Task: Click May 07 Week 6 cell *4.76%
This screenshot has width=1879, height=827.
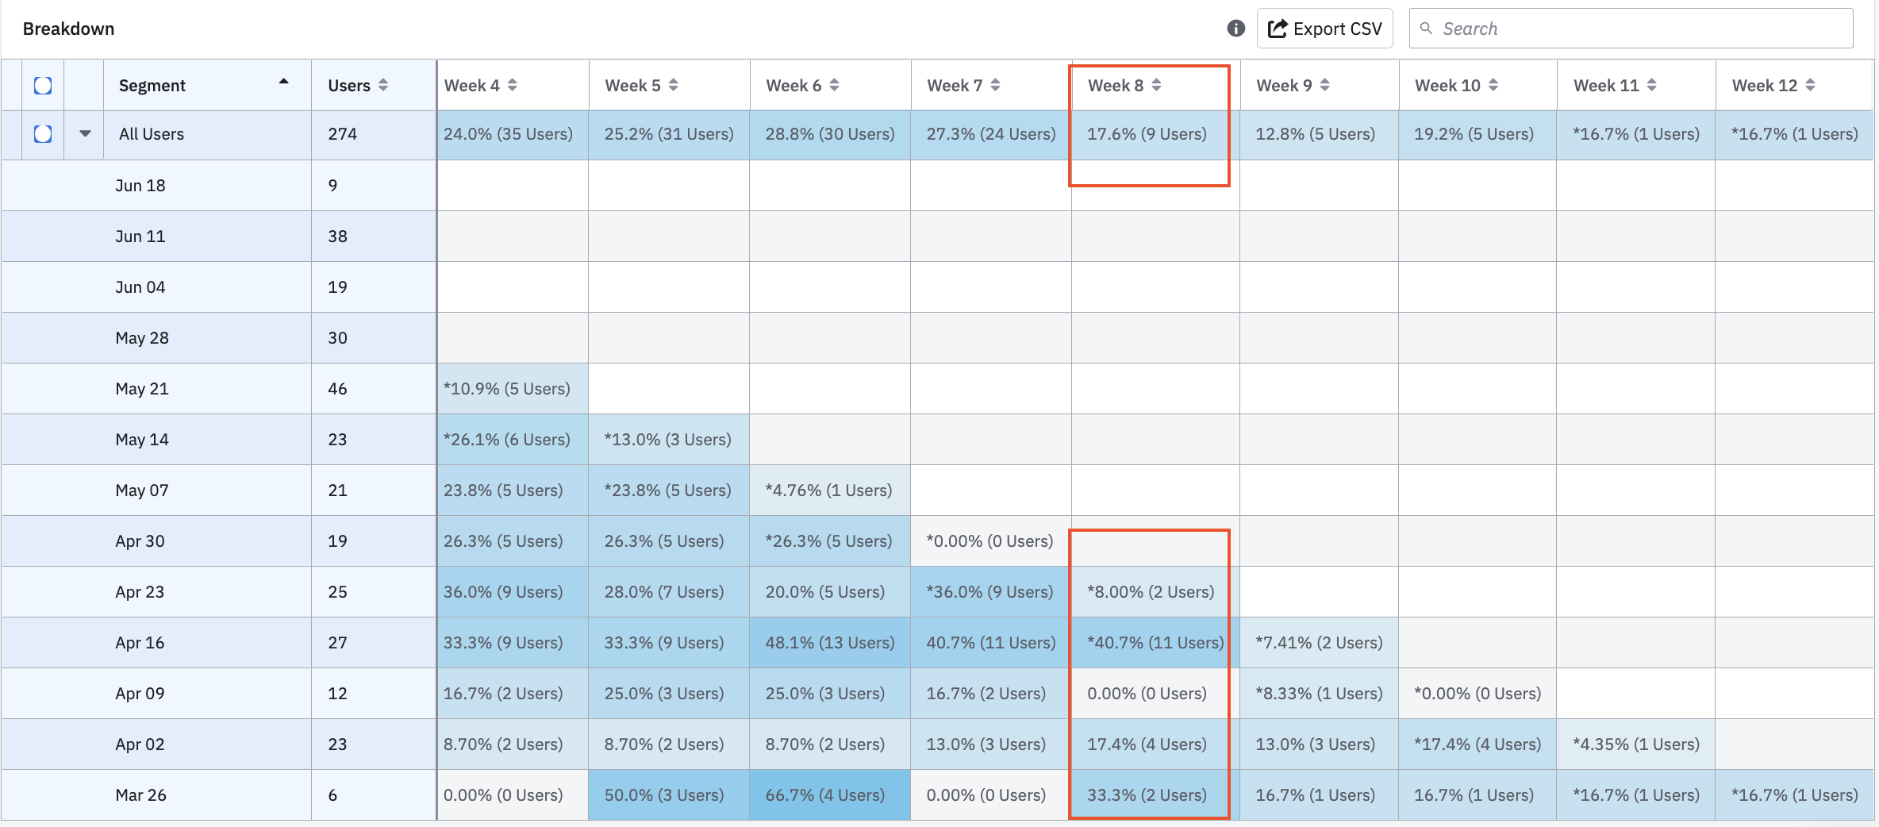Action: pos(829,490)
